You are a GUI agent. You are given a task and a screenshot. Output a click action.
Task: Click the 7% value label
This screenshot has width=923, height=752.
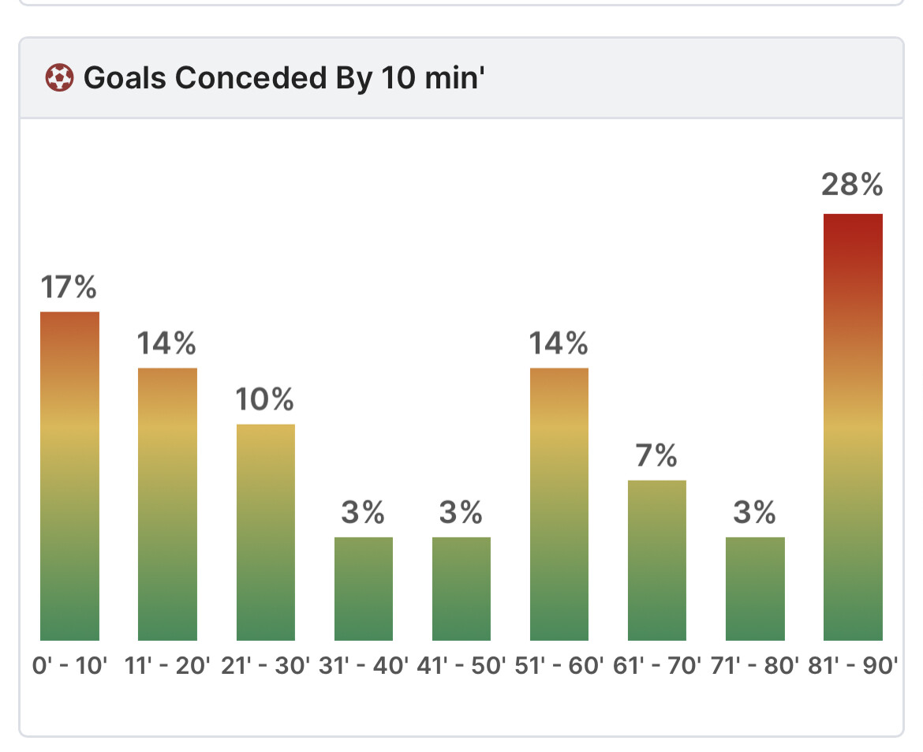pos(656,456)
